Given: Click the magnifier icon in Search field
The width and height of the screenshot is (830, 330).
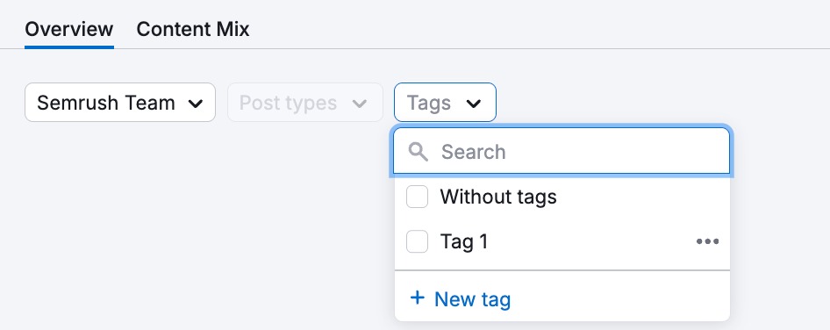Looking at the screenshot, I should point(419,152).
